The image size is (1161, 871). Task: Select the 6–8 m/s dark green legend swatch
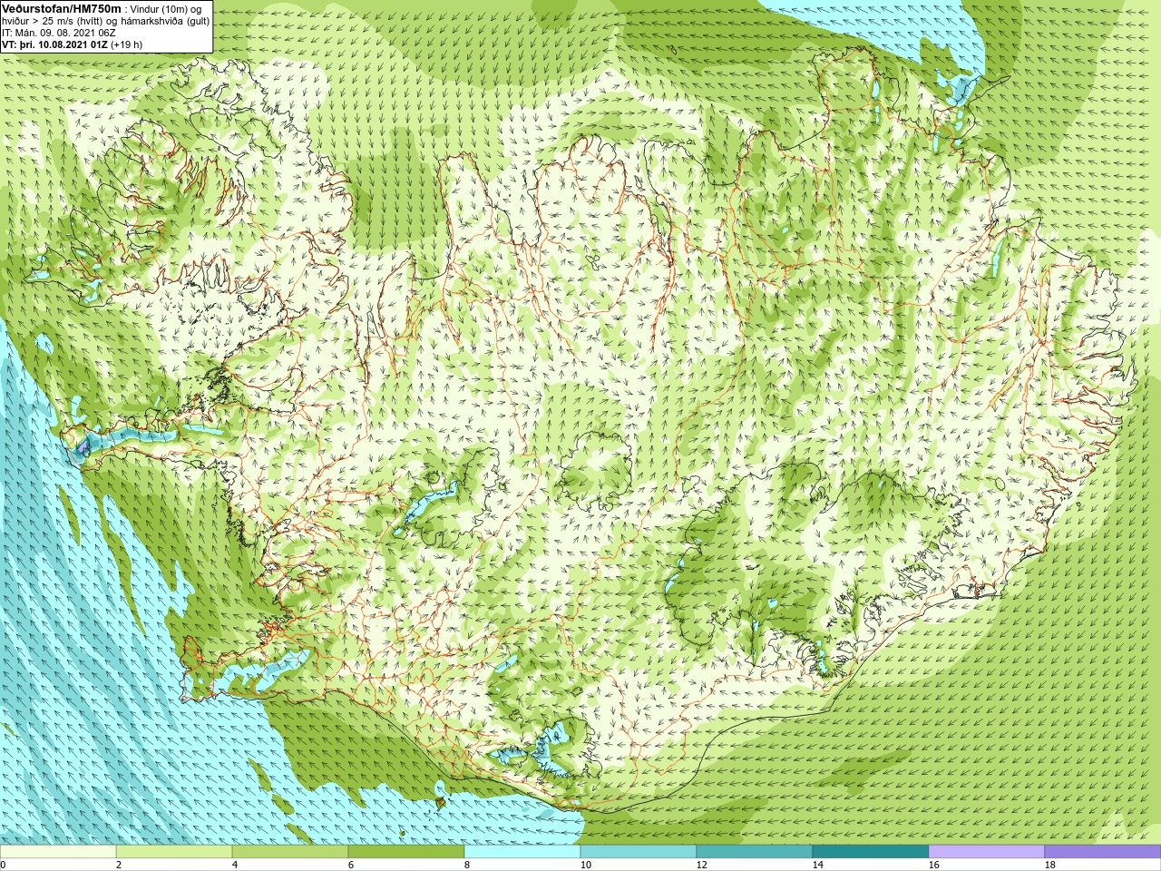(x=406, y=852)
